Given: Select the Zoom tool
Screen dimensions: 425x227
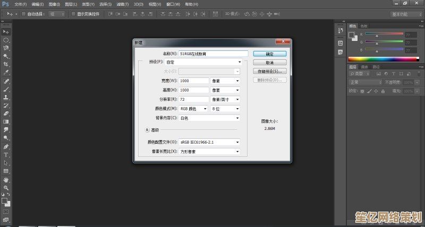Looking at the screenshot, I should coord(6,187).
